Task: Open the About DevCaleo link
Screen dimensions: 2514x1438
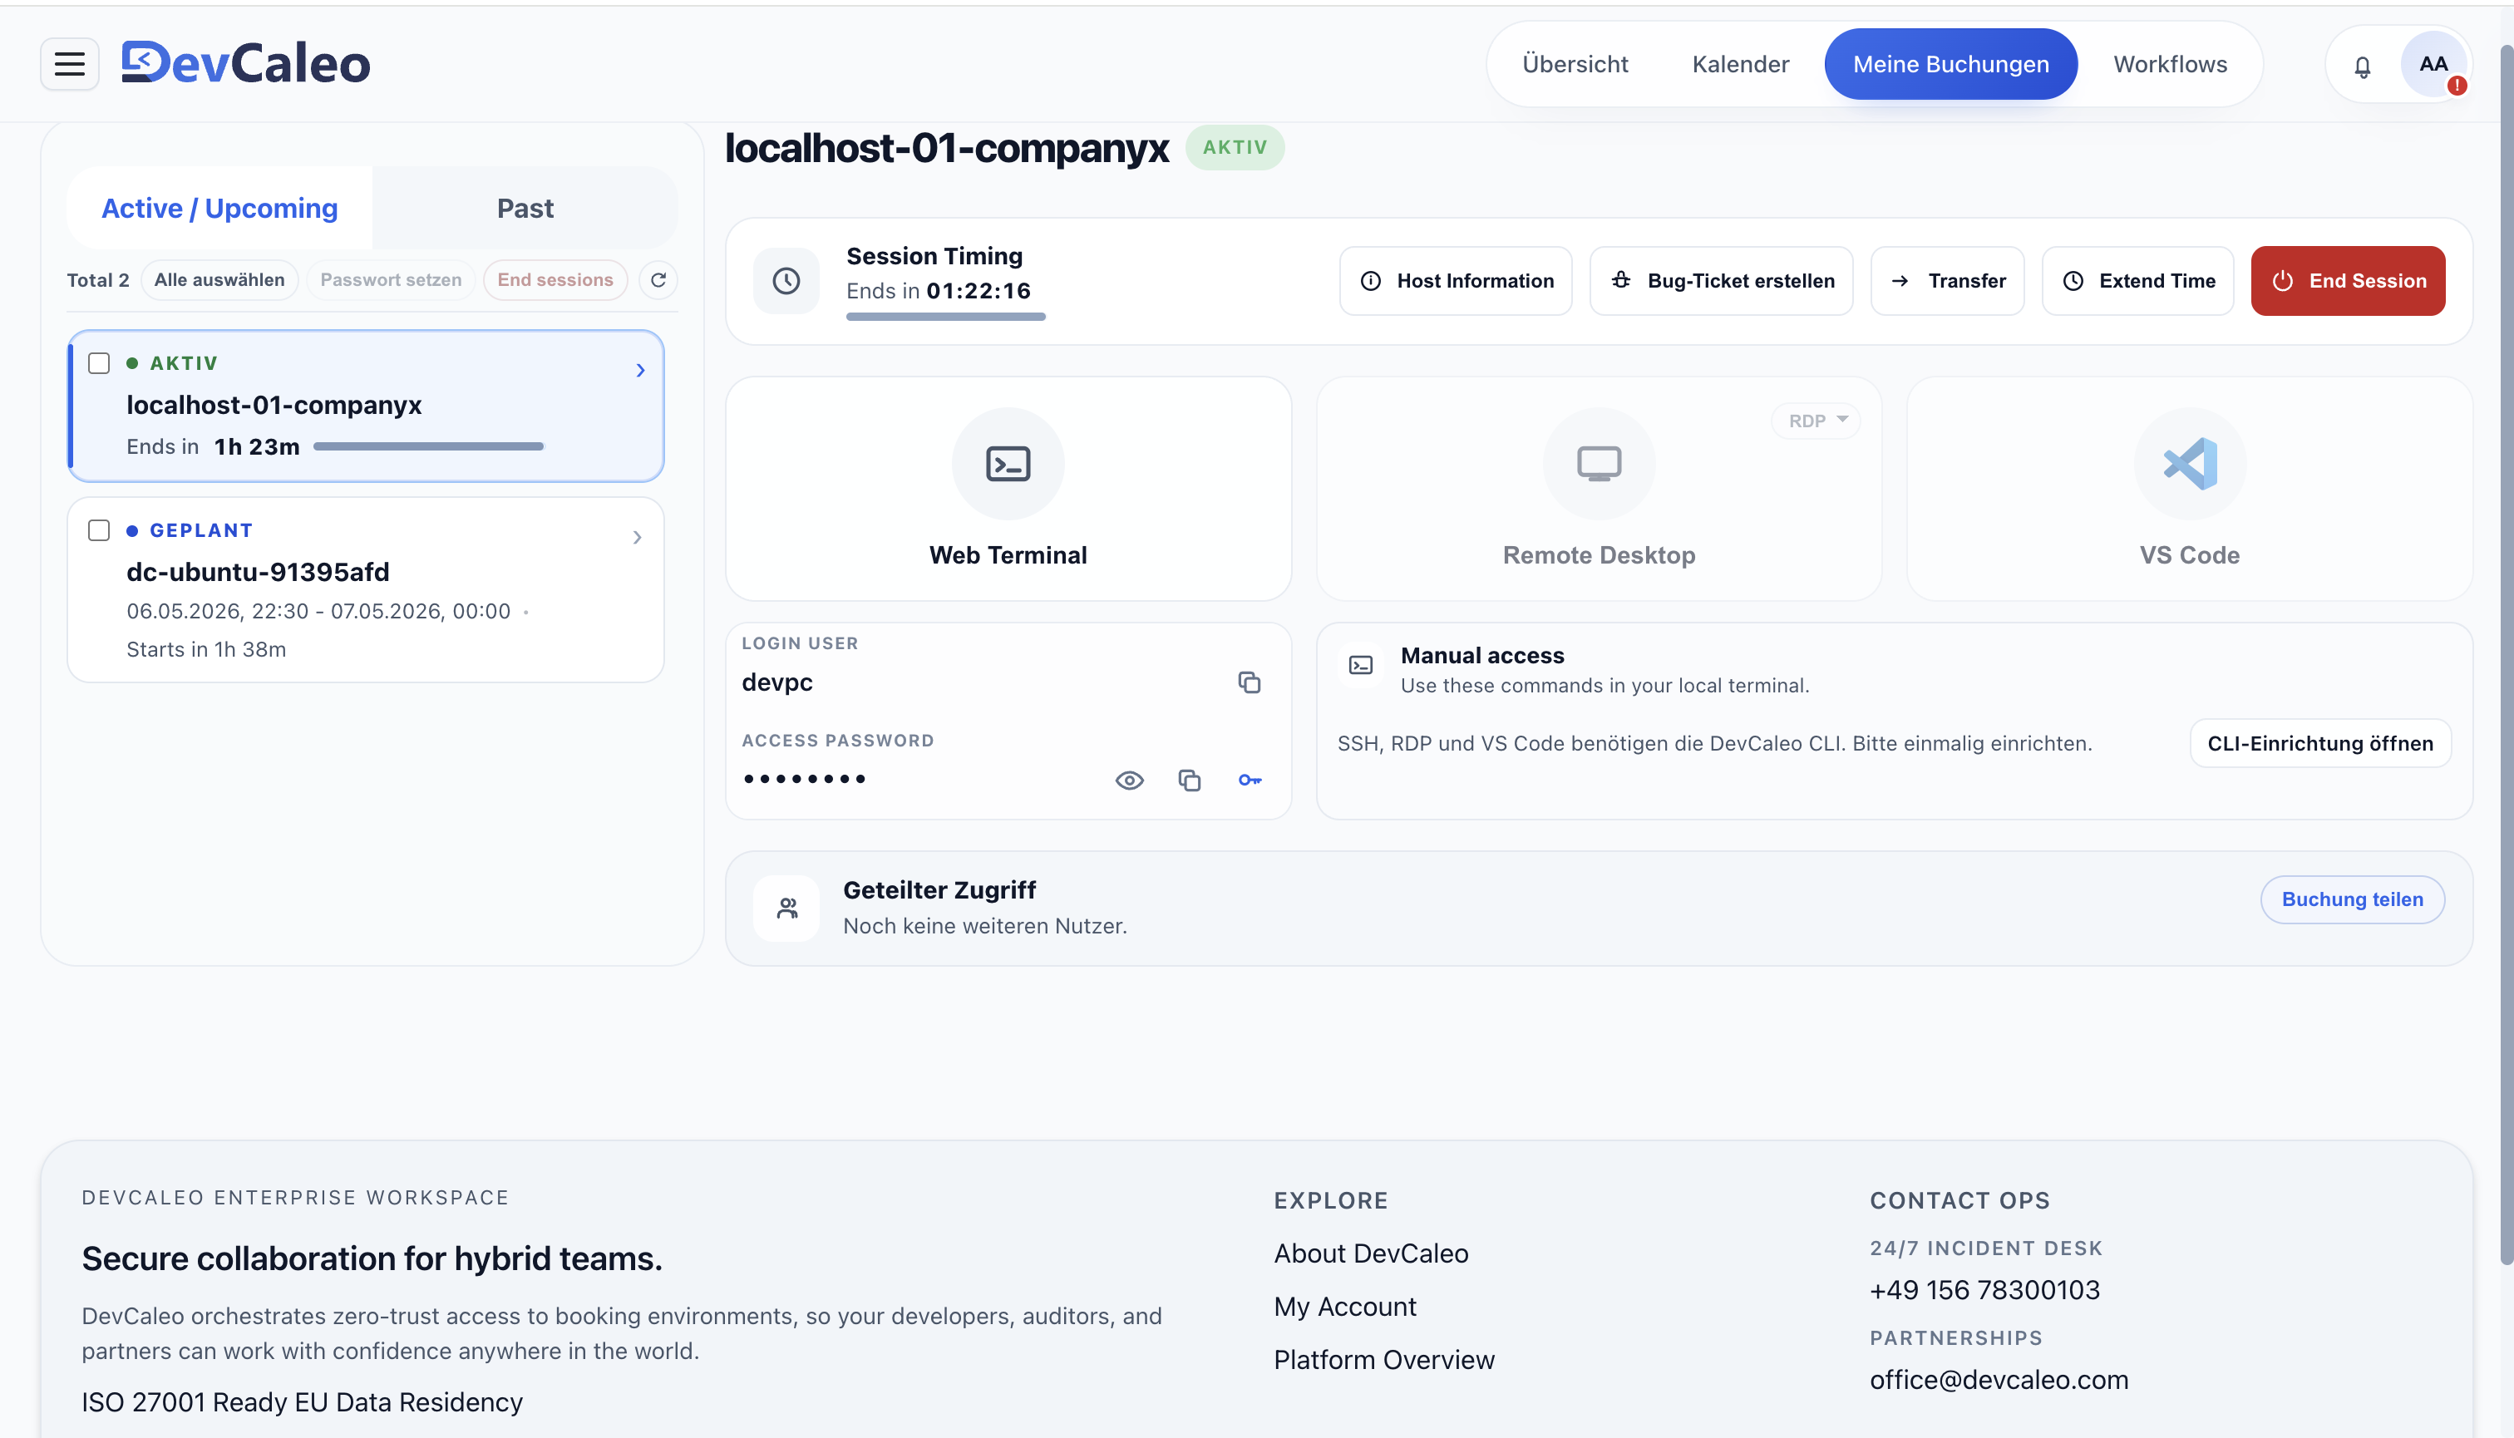Action: pos(1371,1253)
